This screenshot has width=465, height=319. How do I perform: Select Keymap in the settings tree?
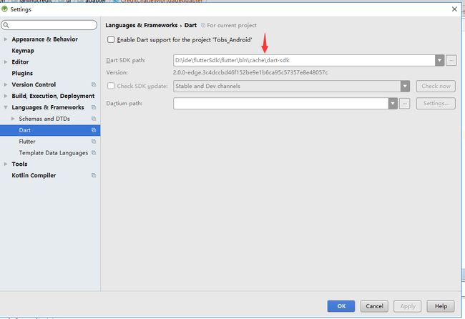(23, 51)
